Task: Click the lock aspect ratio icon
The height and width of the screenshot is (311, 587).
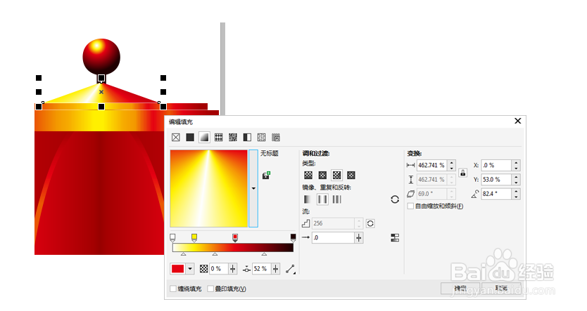Action: point(462,173)
